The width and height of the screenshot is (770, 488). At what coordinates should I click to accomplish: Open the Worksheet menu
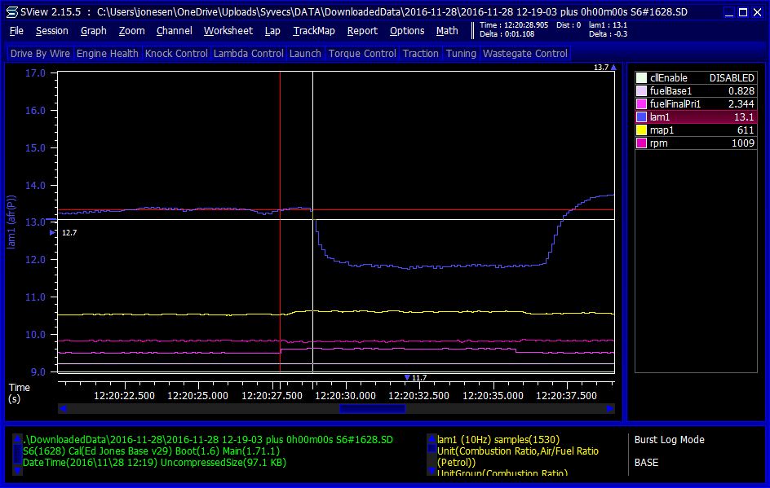pyautogui.click(x=228, y=31)
